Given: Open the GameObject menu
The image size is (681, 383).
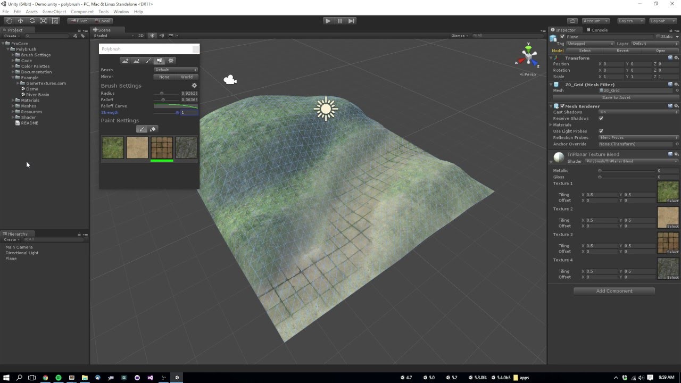Looking at the screenshot, I should pos(54,11).
